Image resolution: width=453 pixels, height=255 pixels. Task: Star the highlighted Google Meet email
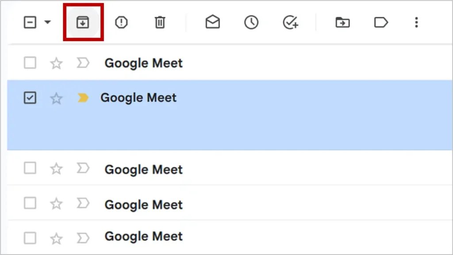[56, 98]
